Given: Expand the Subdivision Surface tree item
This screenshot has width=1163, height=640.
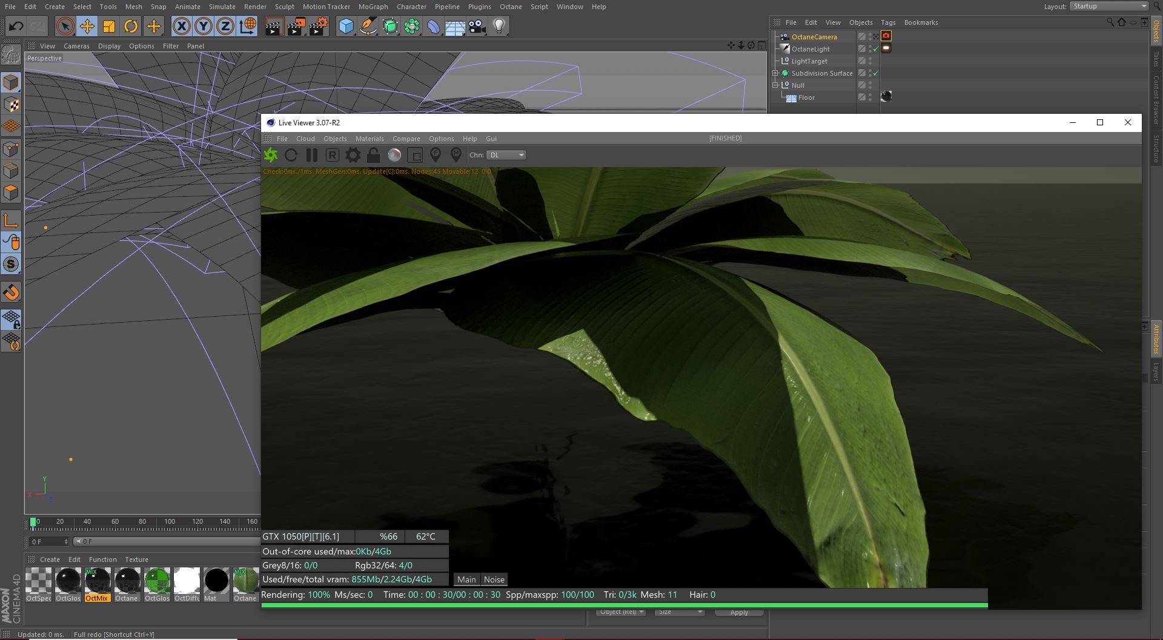Looking at the screenshot, I should point(775,73).
